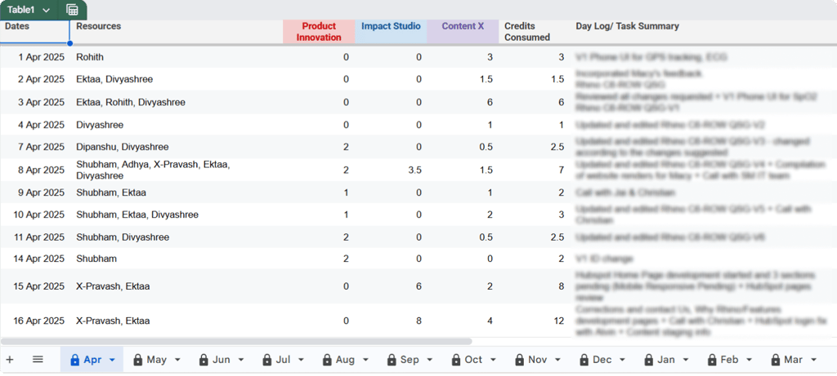Click the lock icon on May tab
This screenshot has height=376, width=837.
tap(137, 360)
